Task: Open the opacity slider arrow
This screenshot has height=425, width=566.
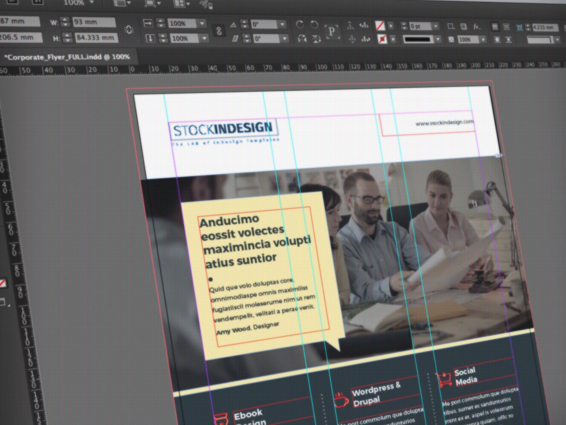Action: pos(483,40)
